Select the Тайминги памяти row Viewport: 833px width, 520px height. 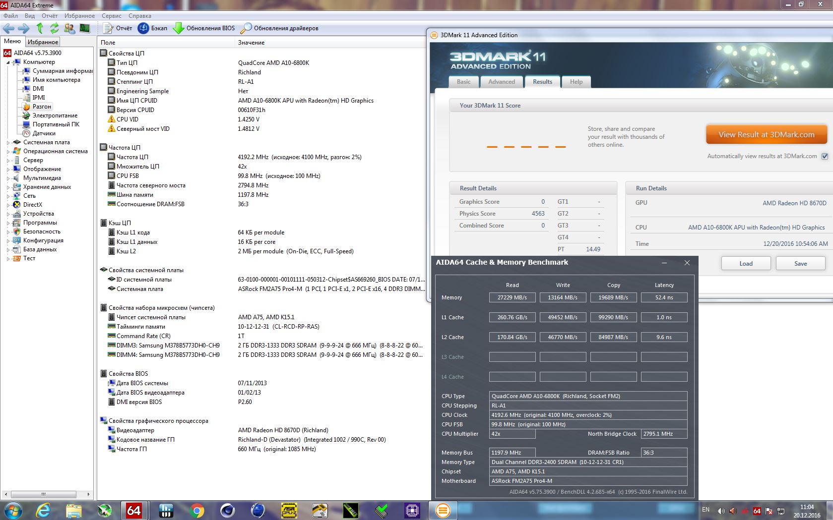point(262,327)
